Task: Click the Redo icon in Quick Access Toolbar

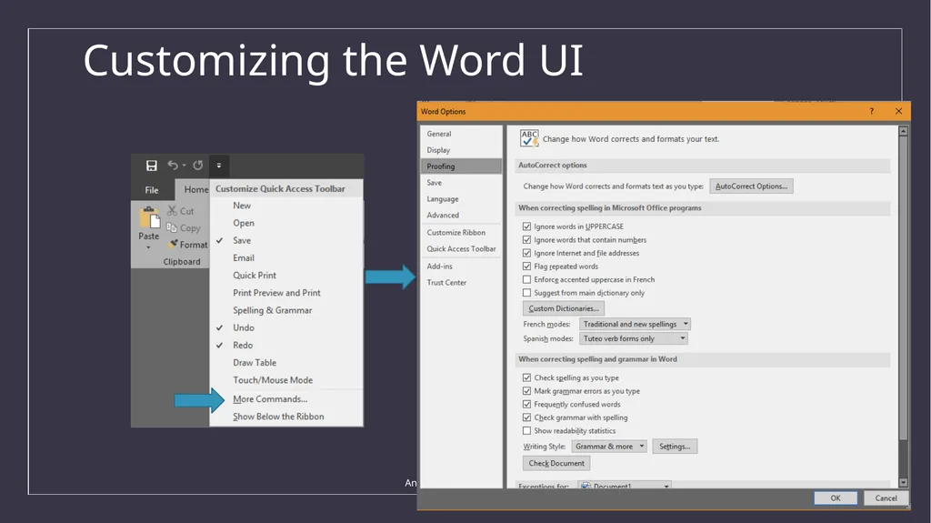Action: pyautogui.click(x=197, y=166)
